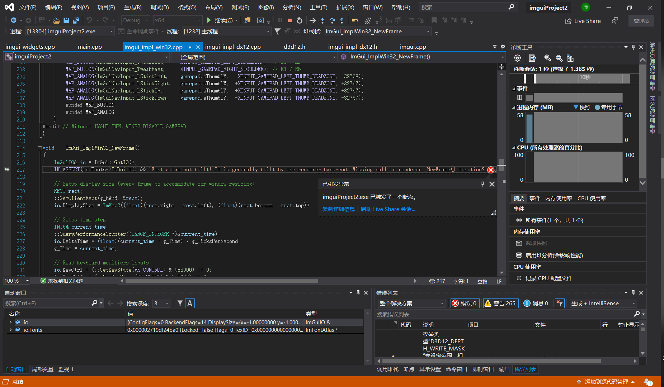Click the Break All pause icon
Screen dimensions: 664x387
point(280,20)
